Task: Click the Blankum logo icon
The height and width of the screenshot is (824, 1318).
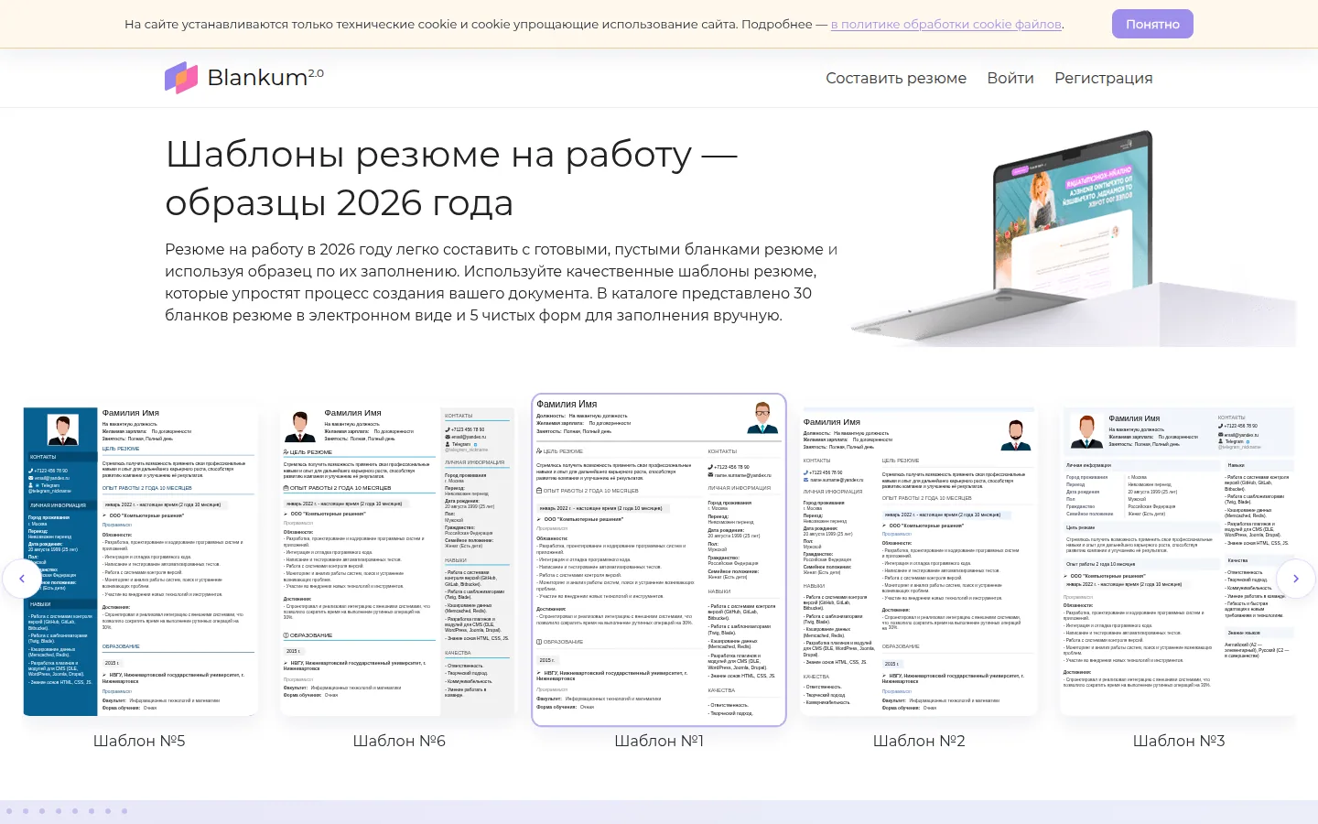Action: coord(181,78)
